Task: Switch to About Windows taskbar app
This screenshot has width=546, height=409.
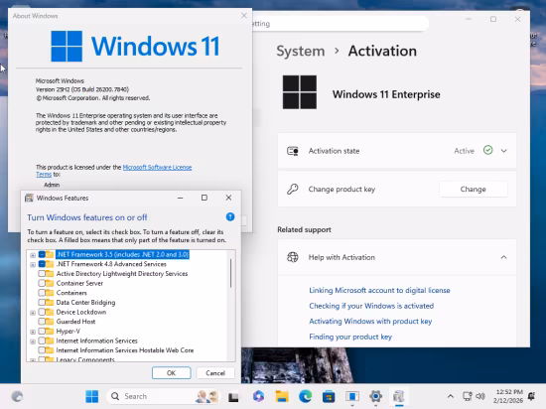Action: tap(352, 396)
